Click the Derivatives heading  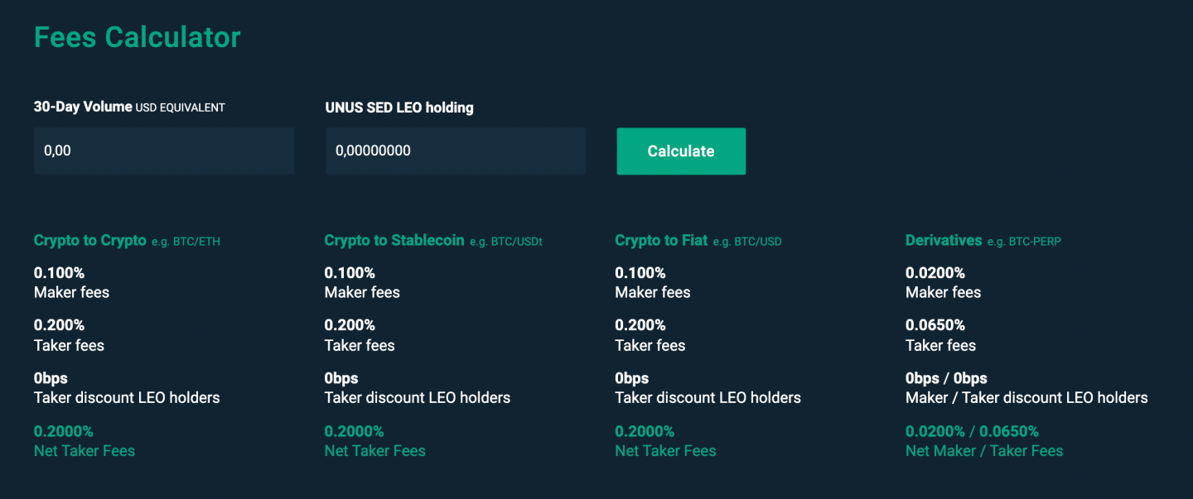[944, 241]
